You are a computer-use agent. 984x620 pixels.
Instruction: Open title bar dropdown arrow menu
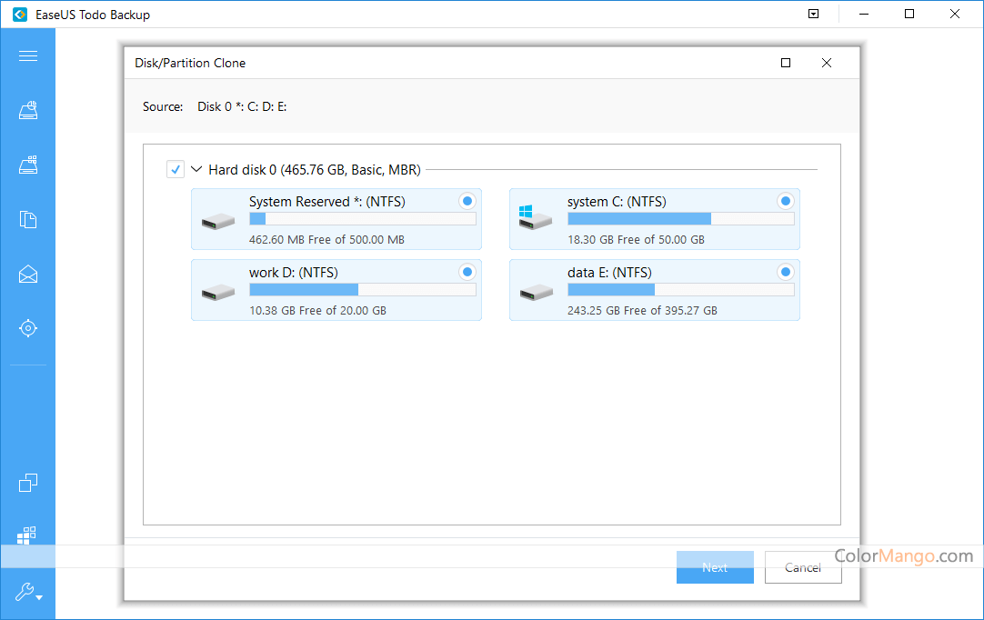[x=814, y=15]
